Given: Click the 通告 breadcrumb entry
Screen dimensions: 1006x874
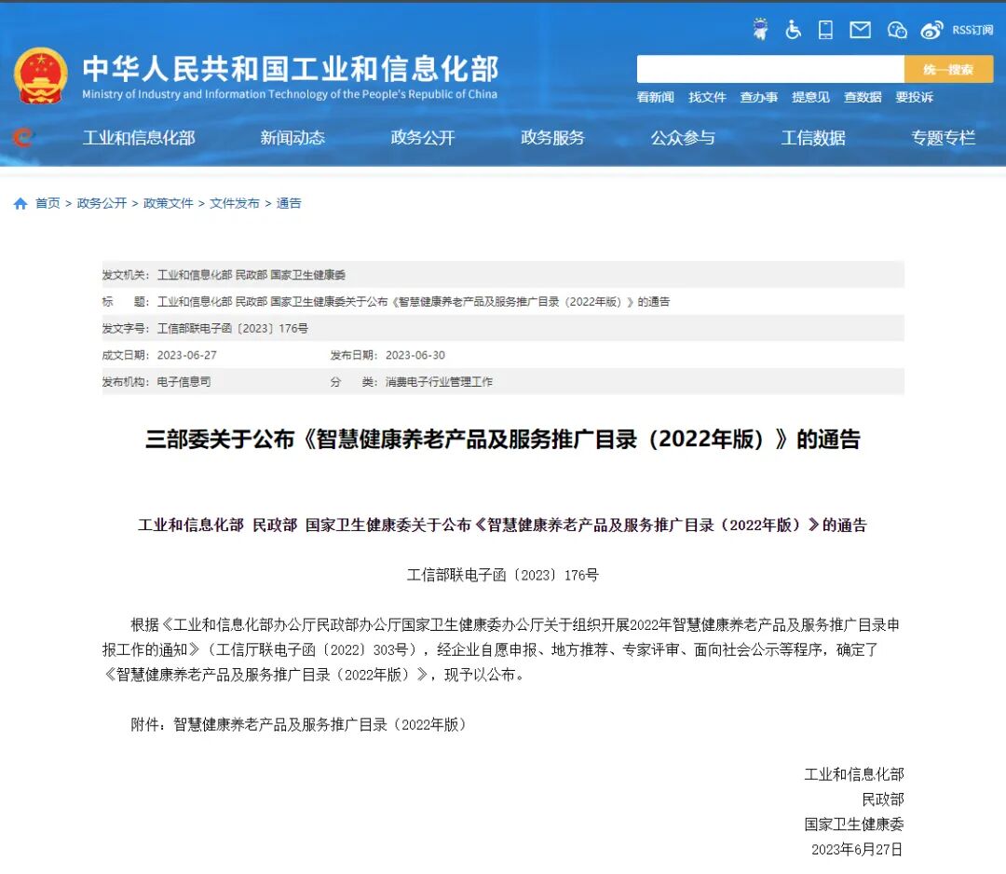Looking at the screenshot, I should [289, 203].
